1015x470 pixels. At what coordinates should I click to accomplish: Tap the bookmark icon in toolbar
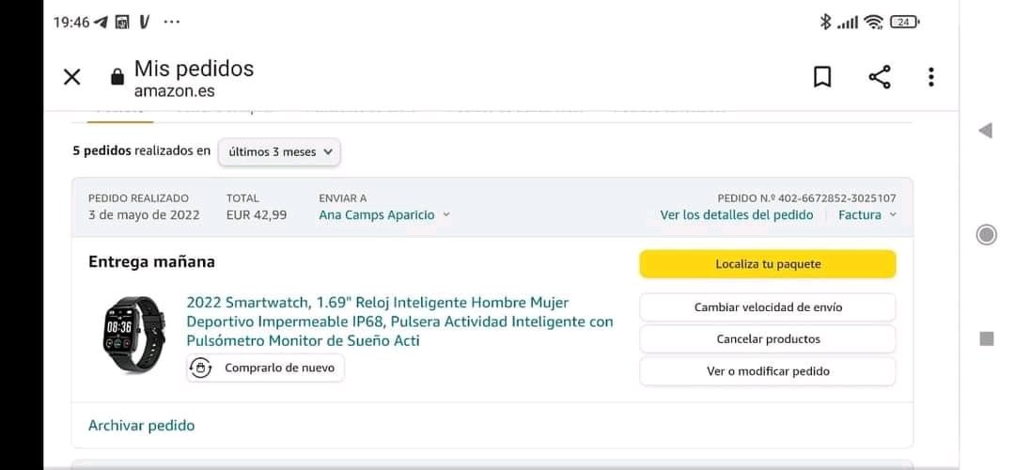822,77
